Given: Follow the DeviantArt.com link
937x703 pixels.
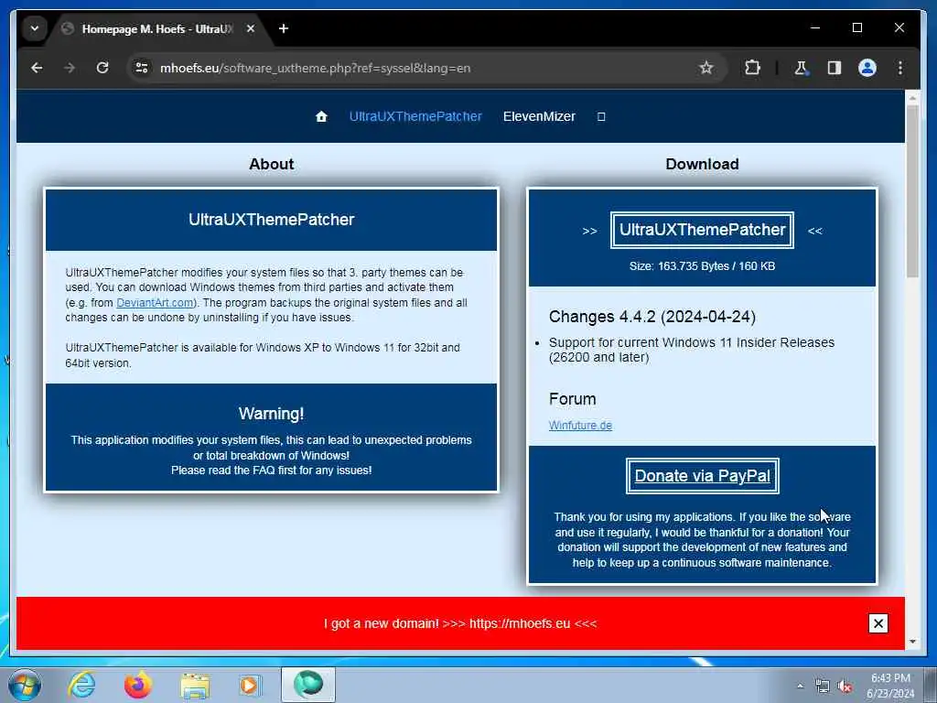Looking at the screenshot, I should [155, 302].
